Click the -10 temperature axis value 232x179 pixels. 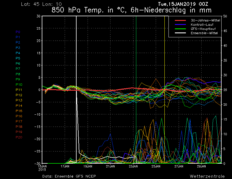(x=37, y=114)
